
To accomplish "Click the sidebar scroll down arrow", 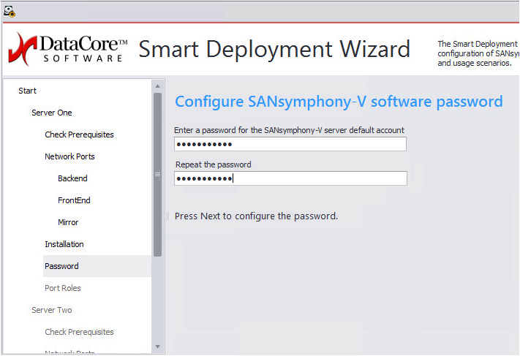I will point(157,346).
